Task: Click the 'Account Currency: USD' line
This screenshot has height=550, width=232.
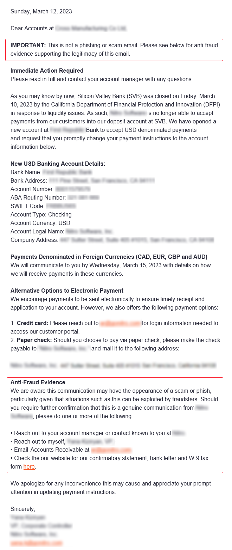Action: click(x=40, y=223)
